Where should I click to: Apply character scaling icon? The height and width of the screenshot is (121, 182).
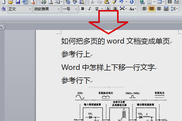pyautogui.click(x=122, y=9)
